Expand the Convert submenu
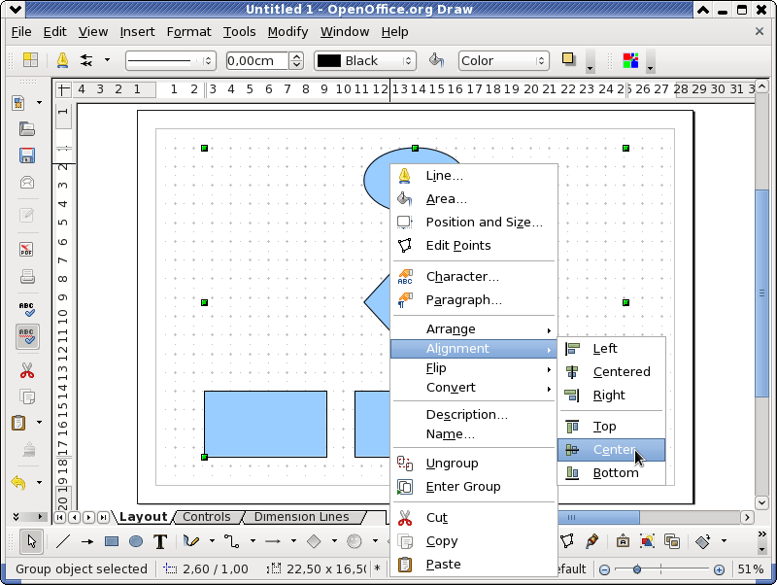 pos(474,387)
